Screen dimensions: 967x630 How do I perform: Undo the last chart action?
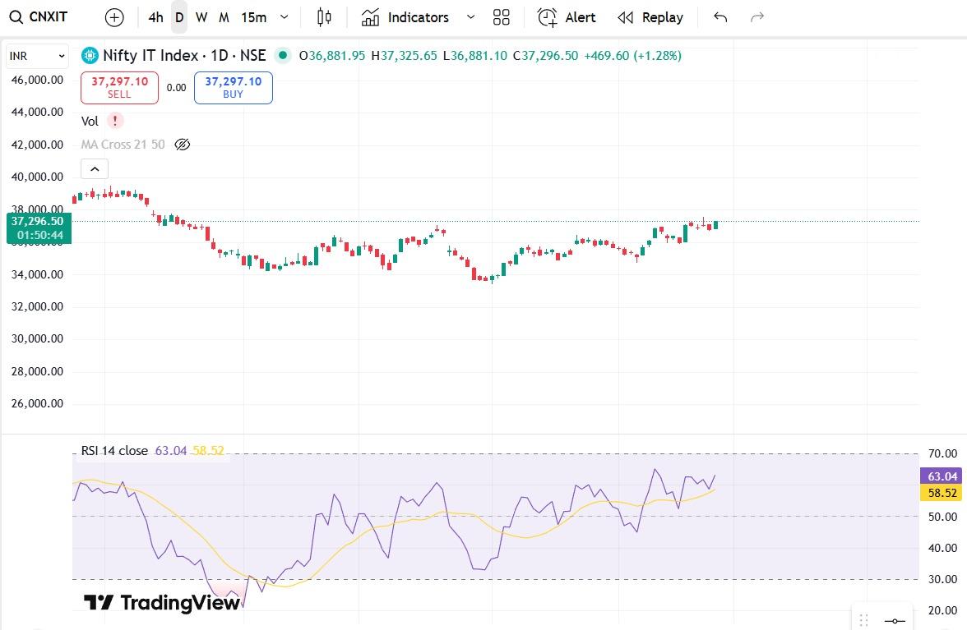point(720,18)
